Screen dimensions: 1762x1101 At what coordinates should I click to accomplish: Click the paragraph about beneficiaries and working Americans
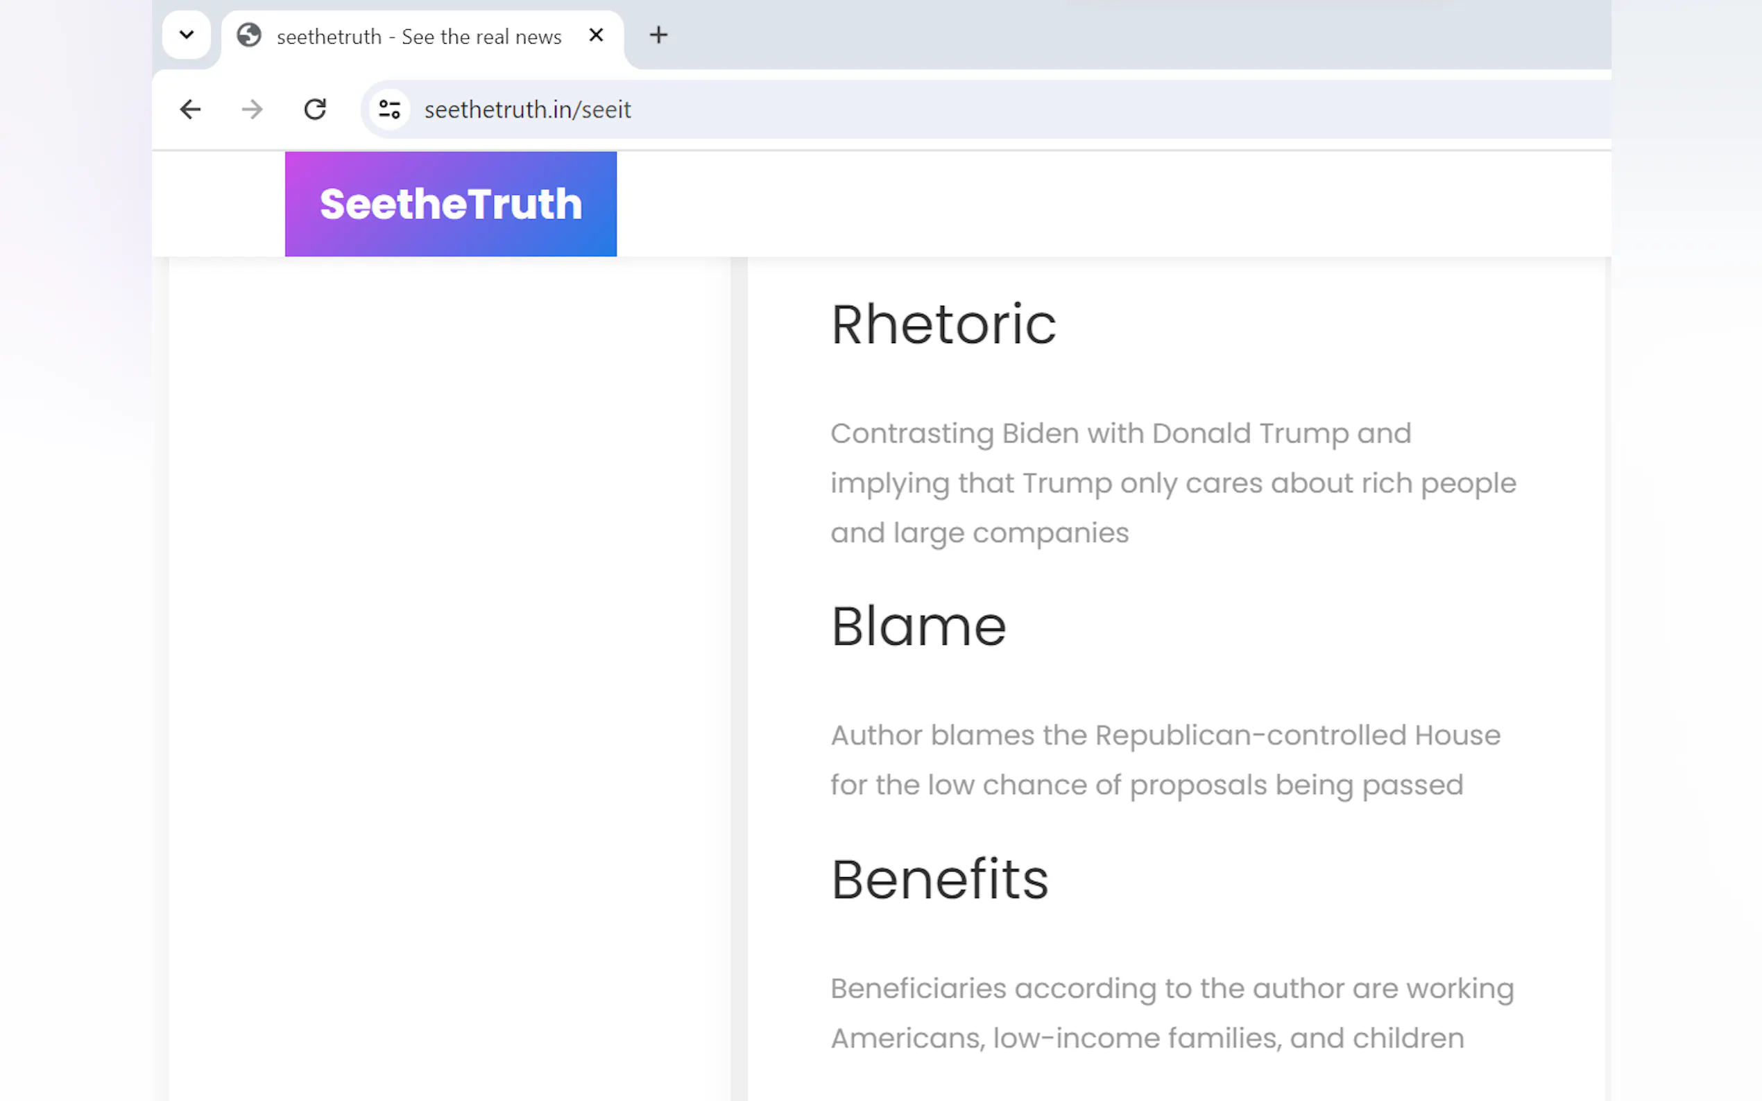click(x=1171, y=1013)
